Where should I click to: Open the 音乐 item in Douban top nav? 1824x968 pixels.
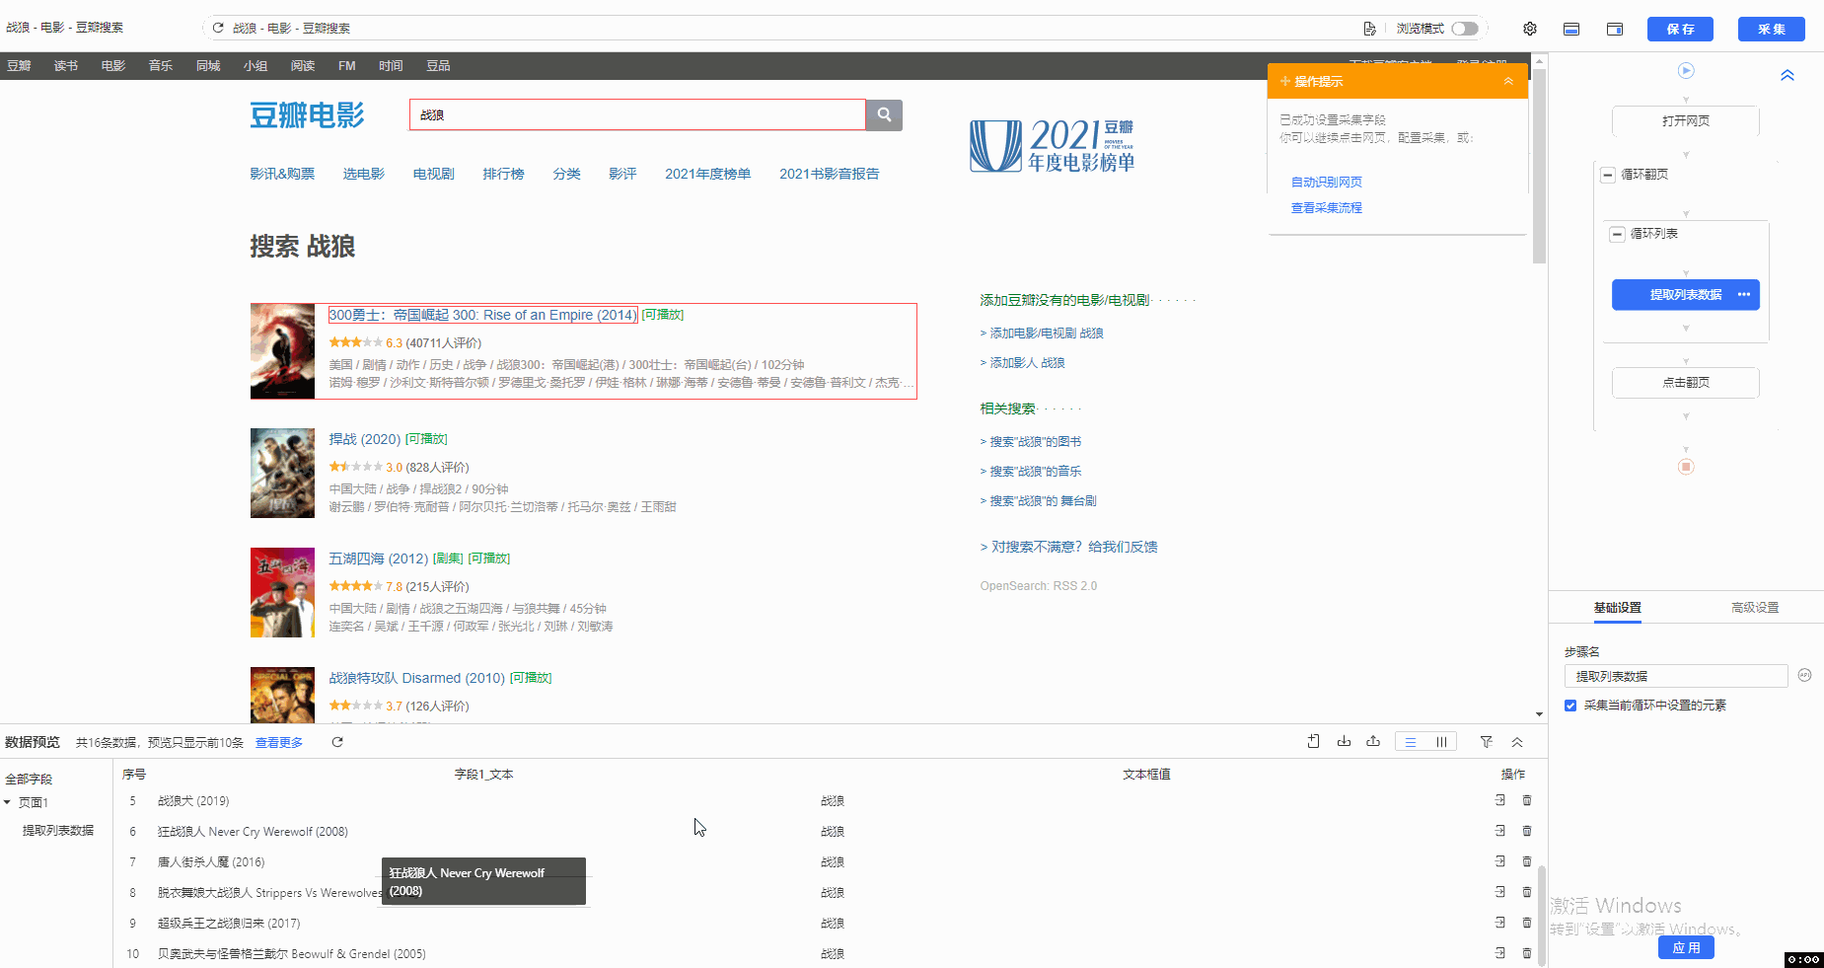click(161, 66)
